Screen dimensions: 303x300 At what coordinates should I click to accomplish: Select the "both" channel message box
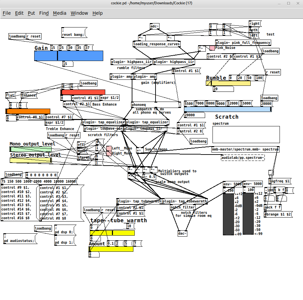[254, 30]
